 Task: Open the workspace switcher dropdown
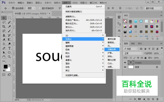coord(153,8)
